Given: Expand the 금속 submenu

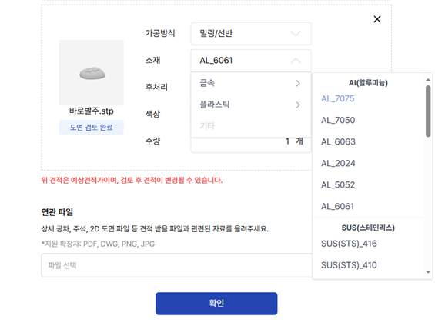Looking at the screenshot, I should (x=251, y=83).
